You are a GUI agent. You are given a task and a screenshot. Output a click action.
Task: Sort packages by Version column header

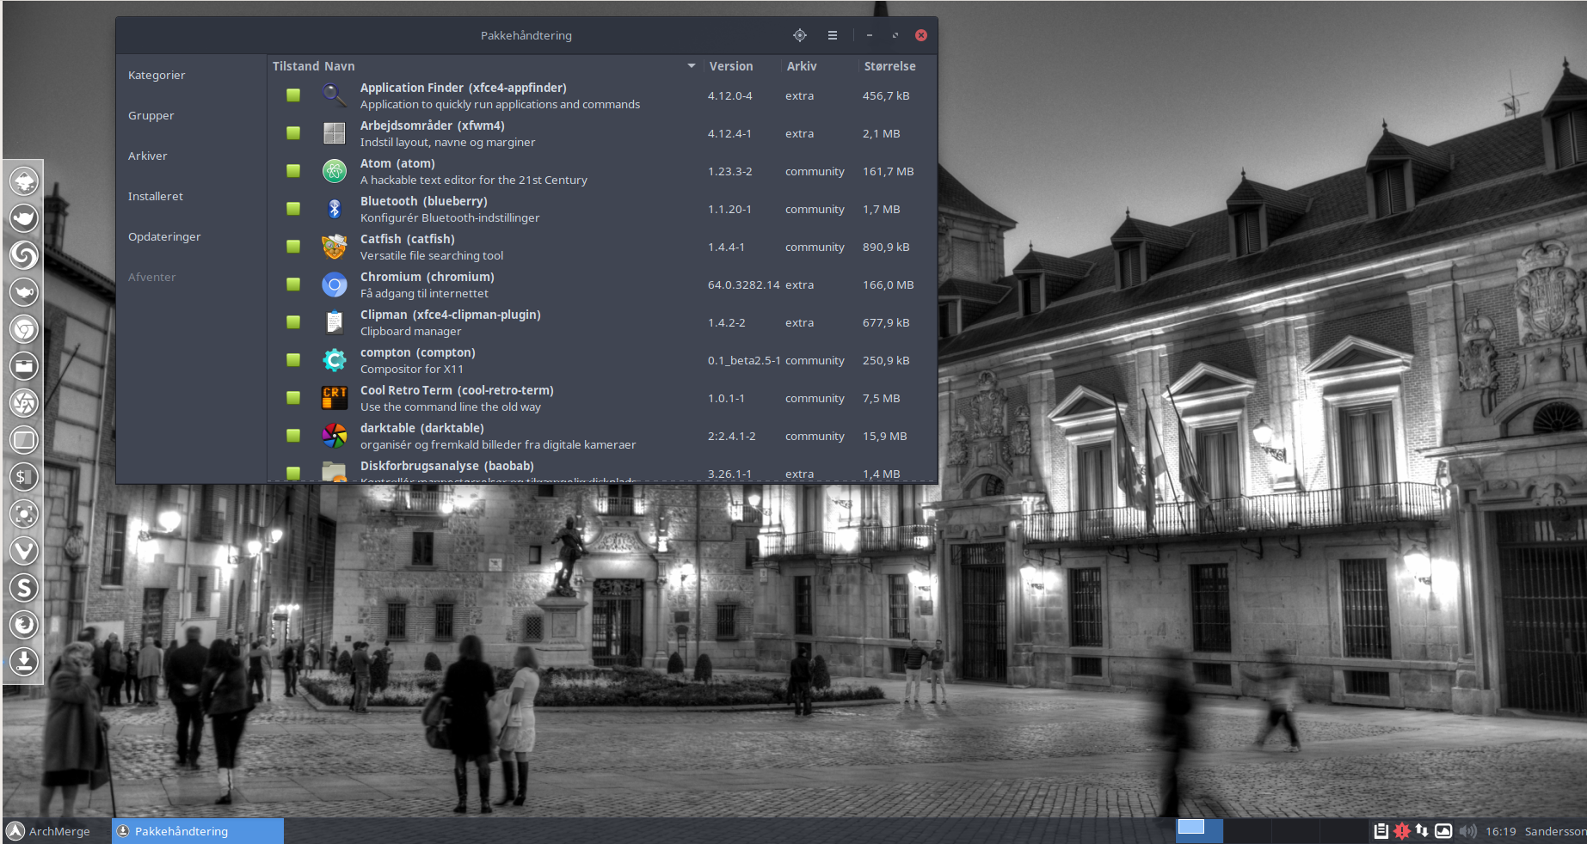731,66
